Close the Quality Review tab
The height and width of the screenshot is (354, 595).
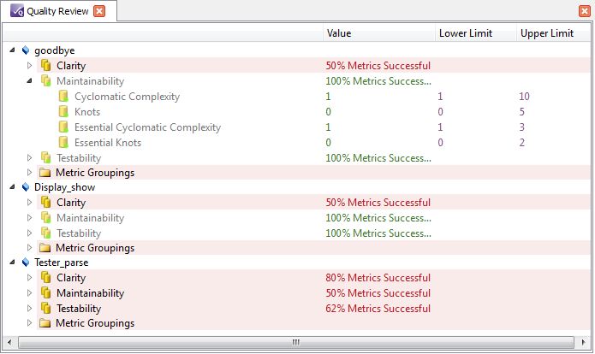pos(100,11)
